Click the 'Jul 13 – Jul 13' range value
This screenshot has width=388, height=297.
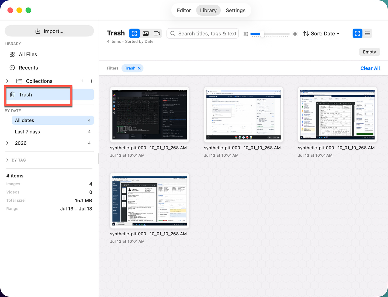click(x=76, y=209)
